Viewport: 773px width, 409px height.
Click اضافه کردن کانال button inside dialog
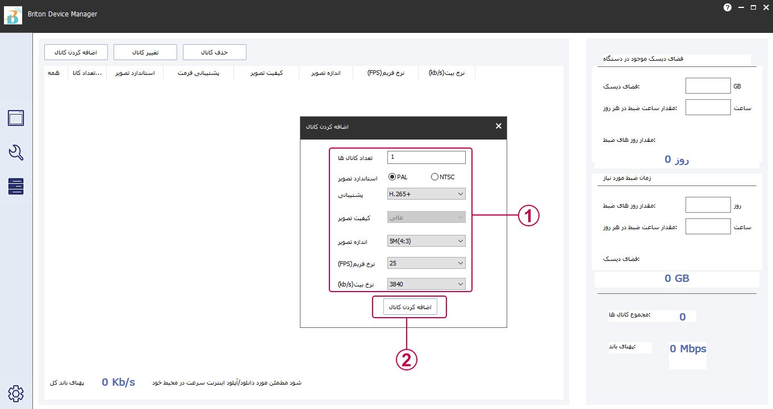click(x=410, y=307)
